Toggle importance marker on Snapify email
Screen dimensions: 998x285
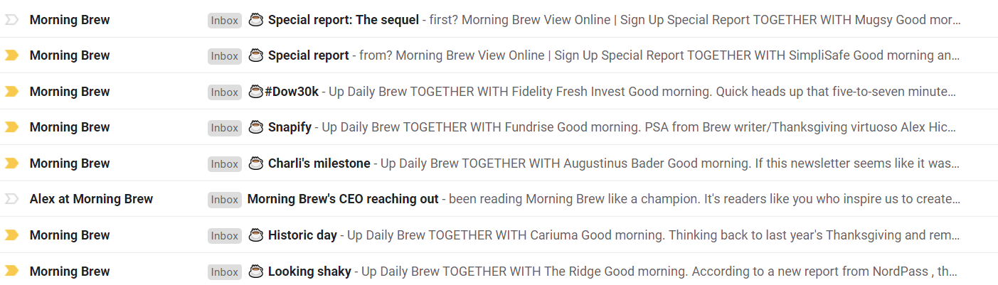coord(11,127)
